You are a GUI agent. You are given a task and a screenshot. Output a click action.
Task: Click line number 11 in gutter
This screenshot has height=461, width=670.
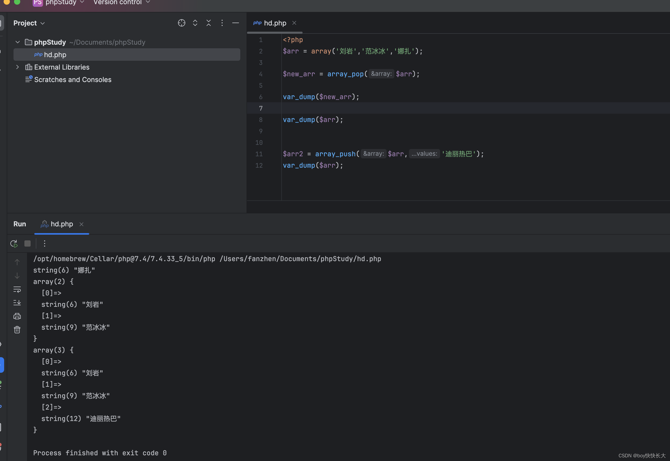point(259,154)
